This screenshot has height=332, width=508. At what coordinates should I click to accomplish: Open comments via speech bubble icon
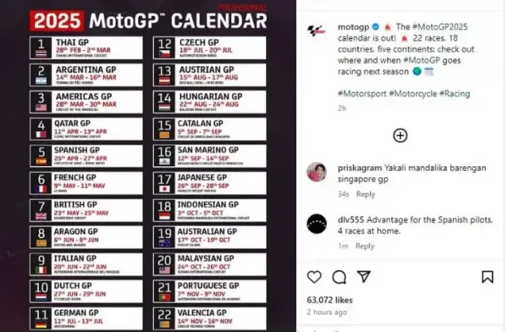339,277
